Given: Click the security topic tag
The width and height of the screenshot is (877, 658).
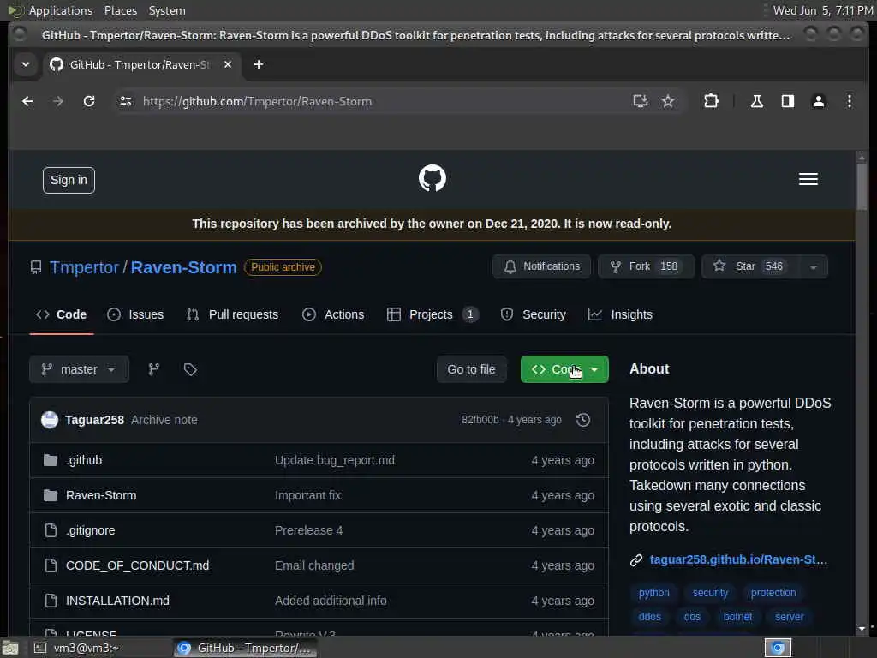Looking at the screenshot, I should coord(710,593).
